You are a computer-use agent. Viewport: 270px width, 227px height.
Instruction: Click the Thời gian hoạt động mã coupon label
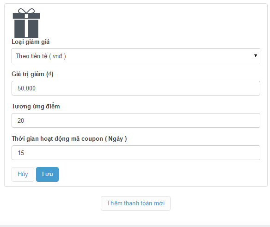tap(69, 138)
